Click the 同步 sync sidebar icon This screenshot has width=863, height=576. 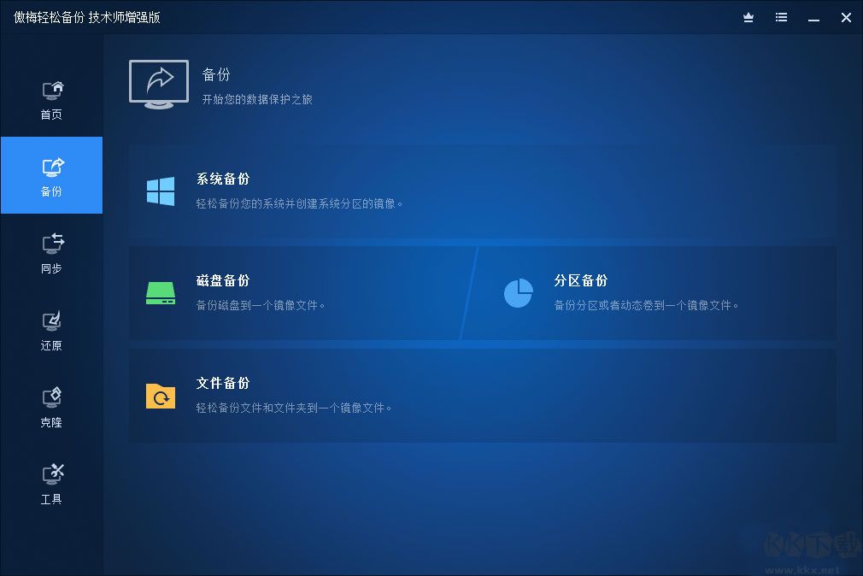[x=51, y=244]
